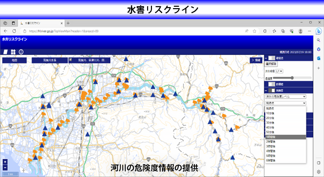This screenshot has height=177, width=324.
Task: Toggle the 危険度 section switch
Action: coord(271,90)
